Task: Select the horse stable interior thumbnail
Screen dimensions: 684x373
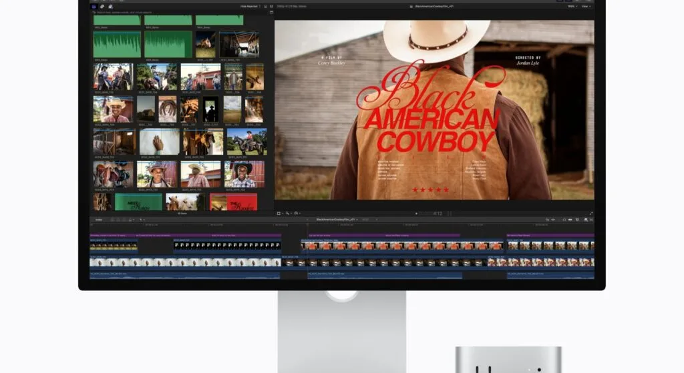Action: [239, 45]
